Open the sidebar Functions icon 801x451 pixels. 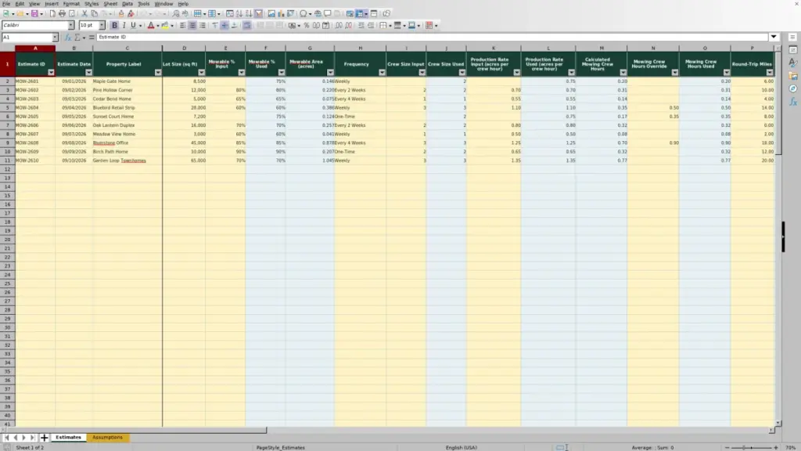793,102
